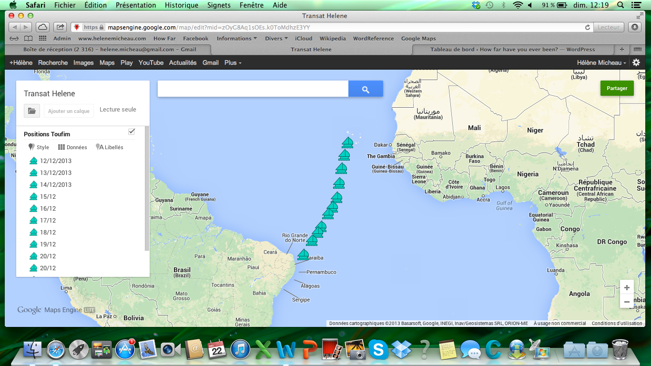
Task: Open Conditions d'utilisation link on map
Action: pos(617,323)
